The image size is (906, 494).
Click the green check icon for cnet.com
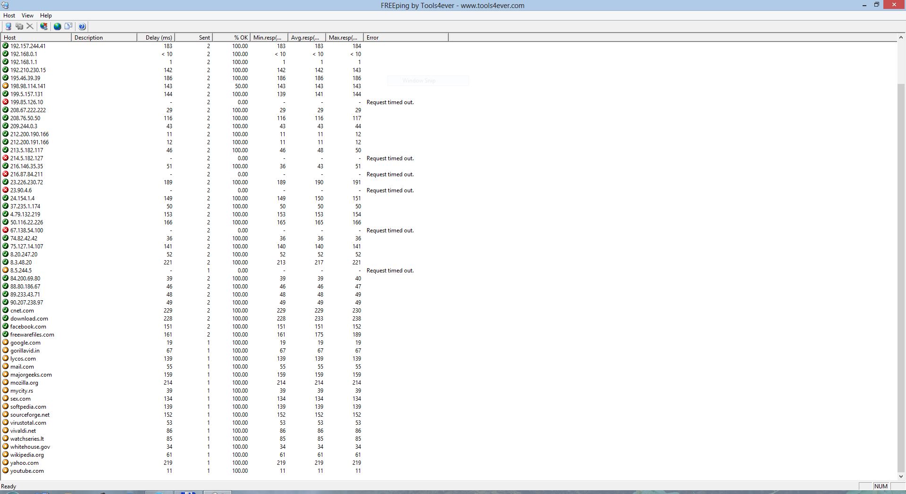pos(6,310)
